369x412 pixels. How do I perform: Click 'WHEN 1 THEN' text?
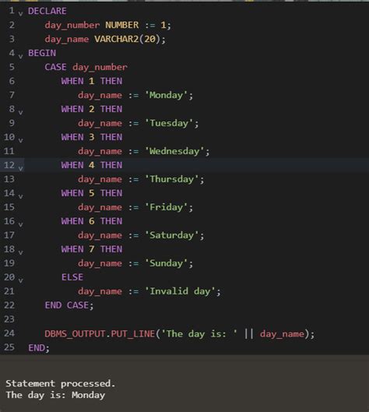pos(92,81)
